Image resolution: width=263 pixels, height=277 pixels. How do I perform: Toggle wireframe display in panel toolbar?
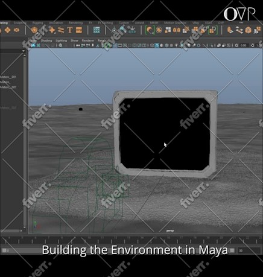point(152,45)
